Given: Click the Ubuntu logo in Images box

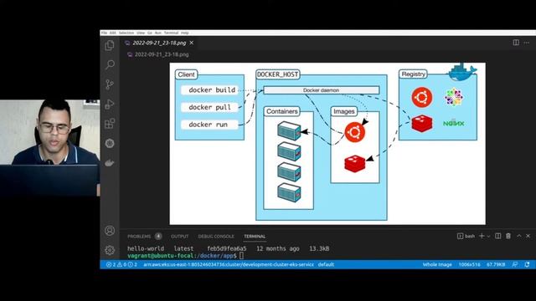Looking at the screenshot, I should point(355,132).
